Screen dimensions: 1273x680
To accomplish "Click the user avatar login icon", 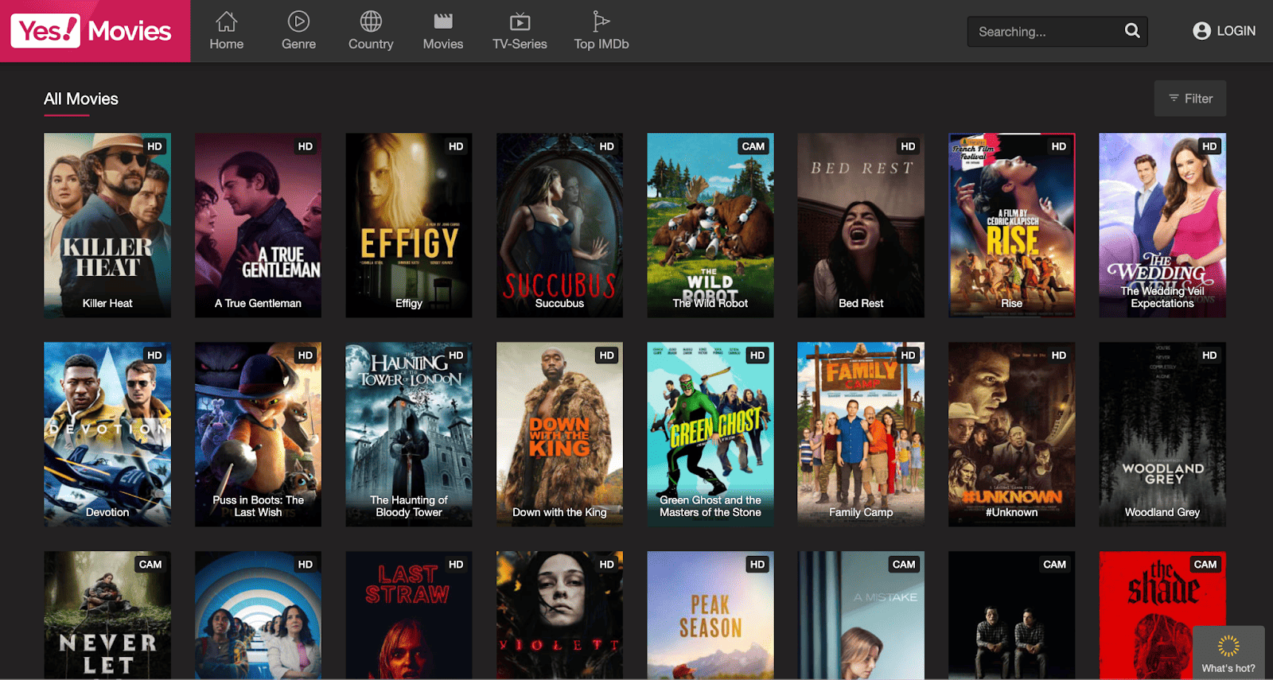I will [x=1201, y=31].
